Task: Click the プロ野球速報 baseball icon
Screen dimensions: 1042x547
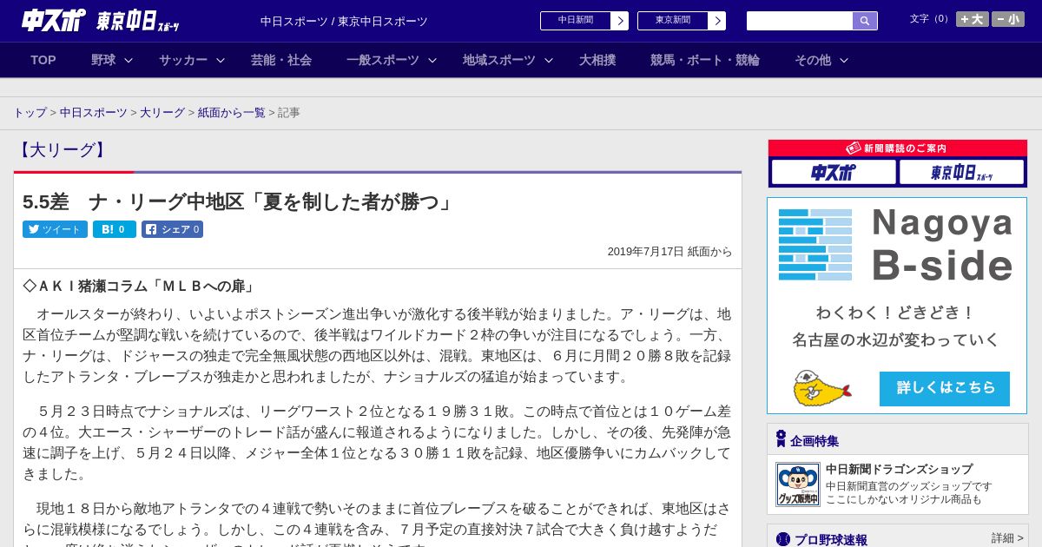Action: pyautogui.click(x=782, y=539)
